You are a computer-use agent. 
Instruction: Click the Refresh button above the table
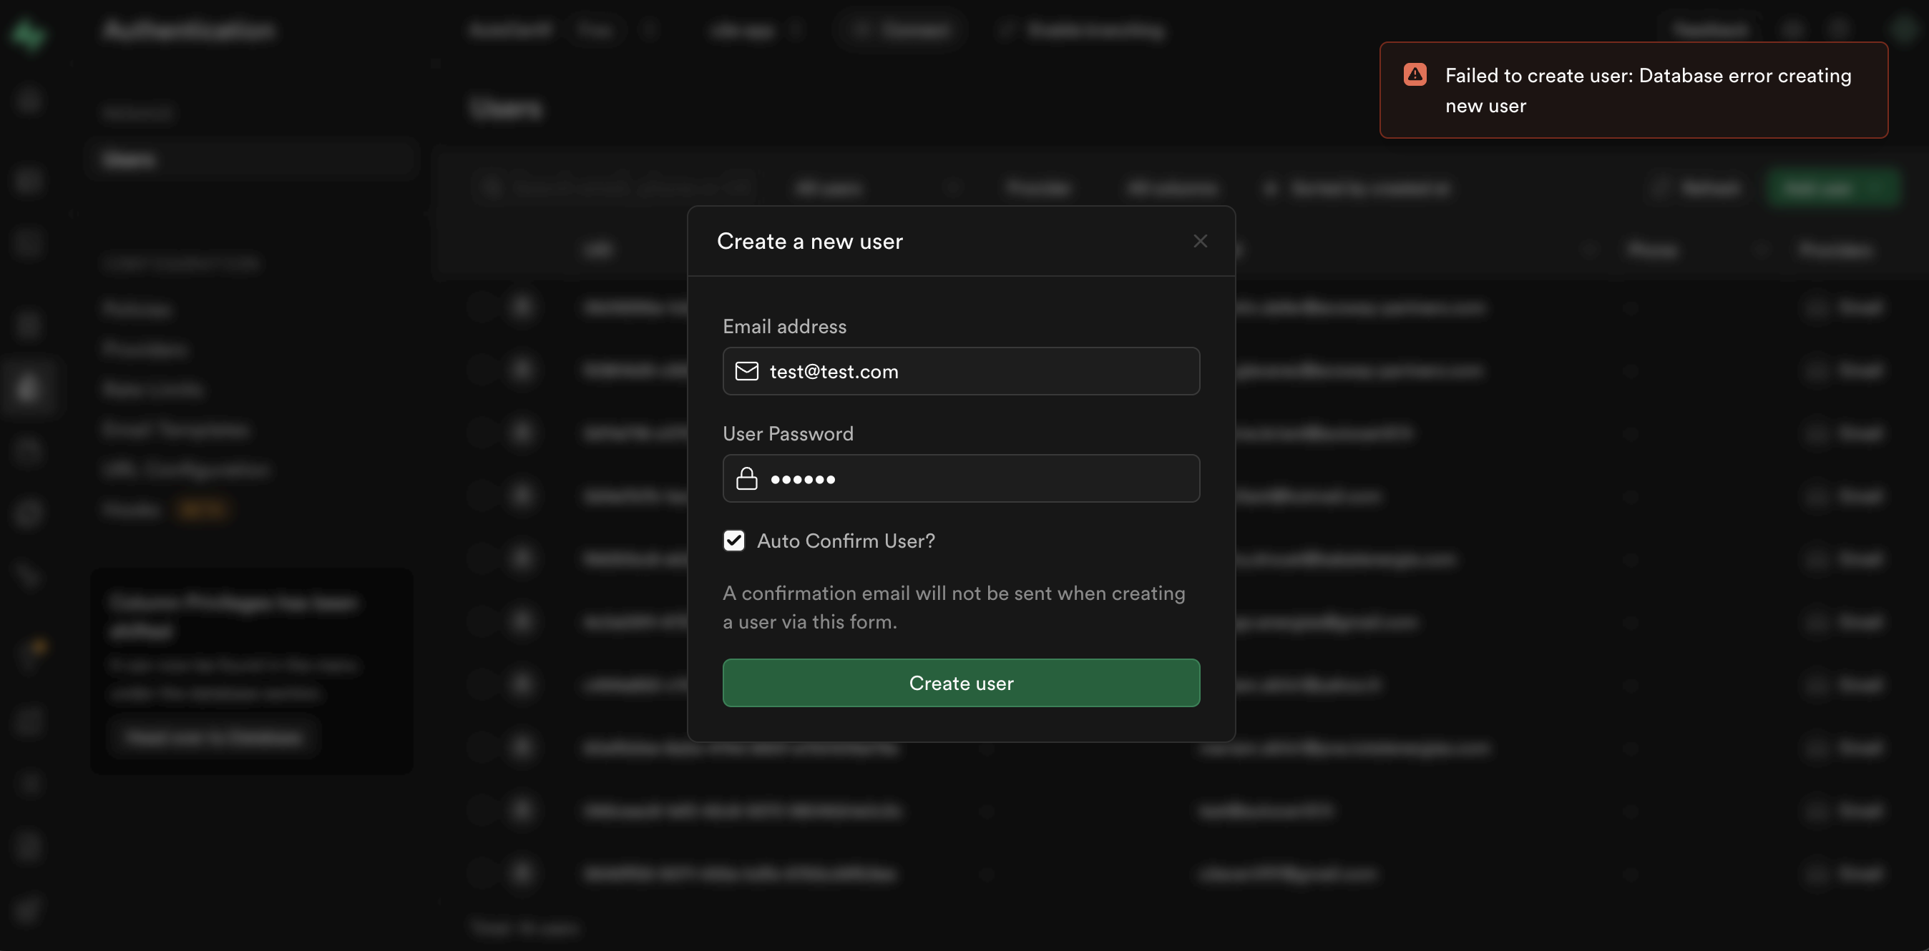1697,188
